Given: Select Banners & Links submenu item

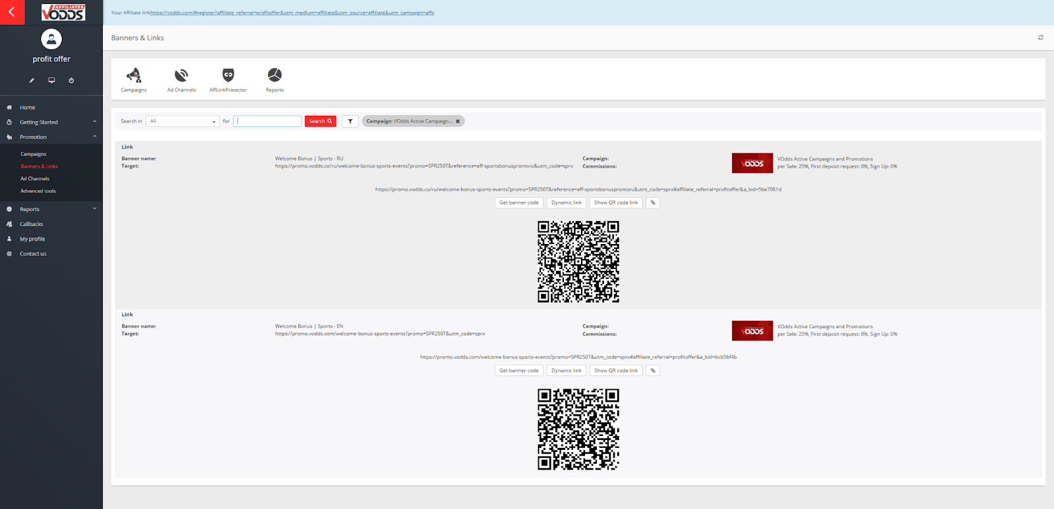Looking at the screenshot, I should 39,166.
